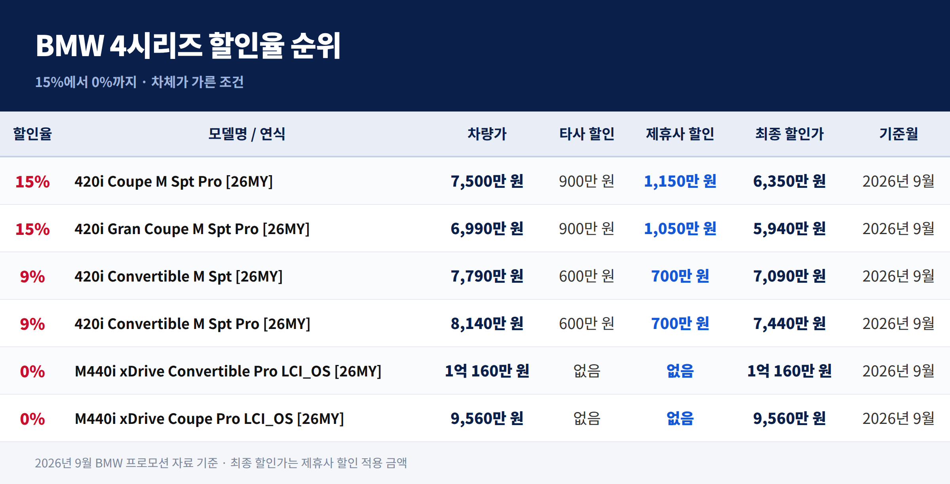Screen dimensions: 950x484
Task: Click 2026년 9월 in M440i Coupe row
Action: click(899, 418)
